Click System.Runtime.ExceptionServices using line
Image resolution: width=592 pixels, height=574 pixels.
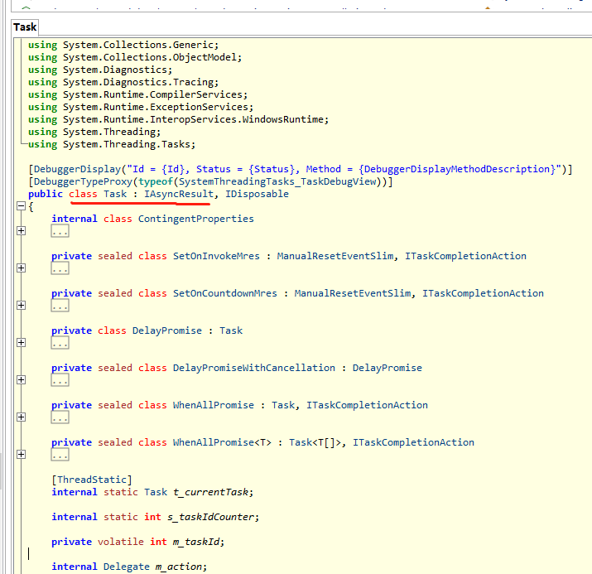pos(141,107)
